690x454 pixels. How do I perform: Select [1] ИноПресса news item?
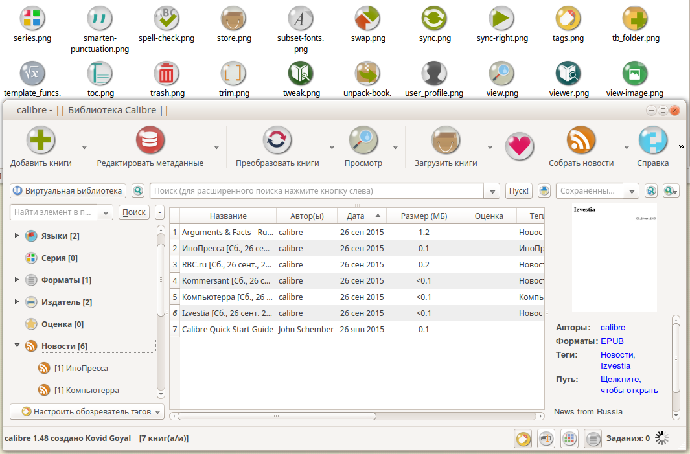point(81,369)
